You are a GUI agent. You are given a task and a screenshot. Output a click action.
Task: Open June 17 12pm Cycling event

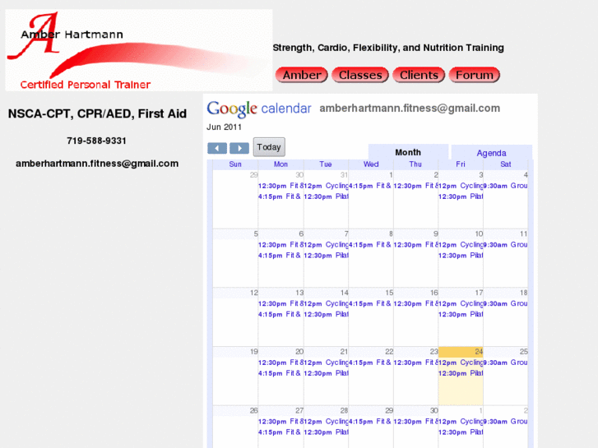pyautogui.click(x=461, y=303)
